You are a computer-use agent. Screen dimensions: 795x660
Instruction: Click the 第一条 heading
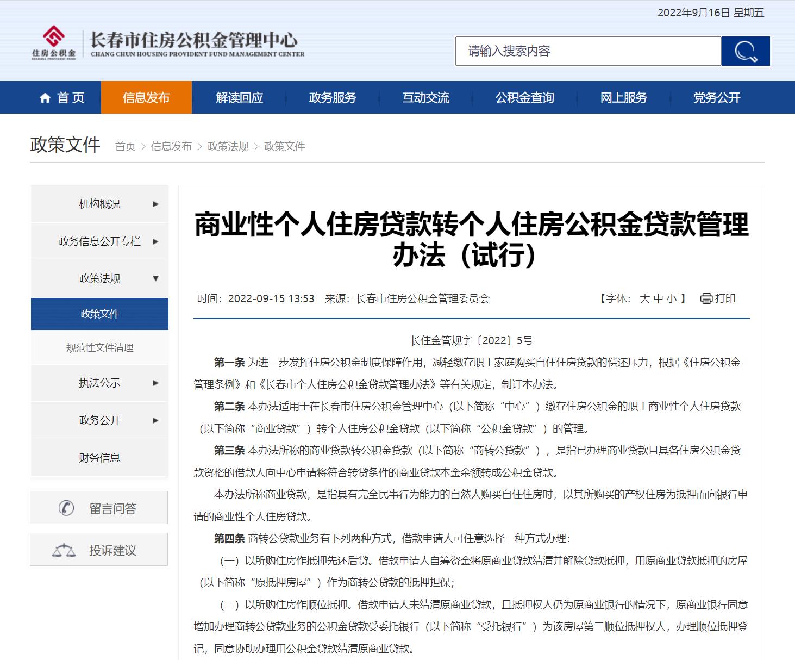[229, 363]
